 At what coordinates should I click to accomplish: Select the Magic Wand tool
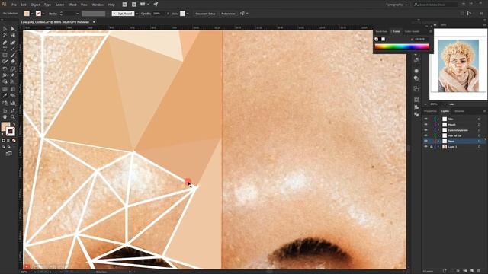(5, 35)
